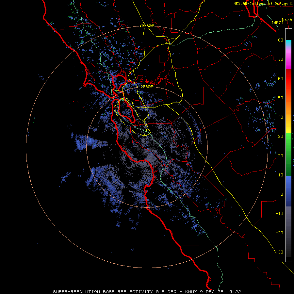Click the "SUPER-RESOLUTION BASE REFLECTIVITY 0.5 DEG" caption
Viewport: 294px width, 294px height.
tap(115, 292)
